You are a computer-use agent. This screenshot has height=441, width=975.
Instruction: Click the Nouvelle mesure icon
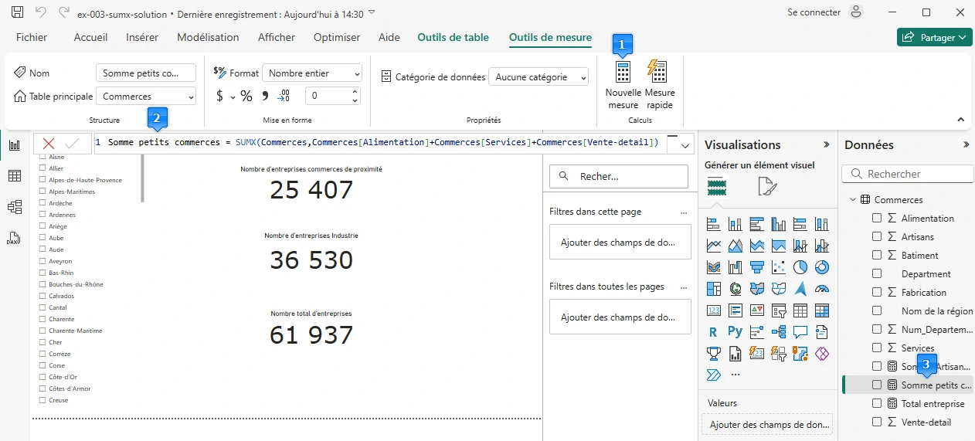[622, 73]
